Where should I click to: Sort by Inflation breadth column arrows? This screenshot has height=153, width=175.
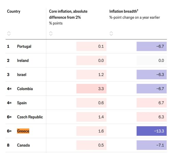point(111,33)
